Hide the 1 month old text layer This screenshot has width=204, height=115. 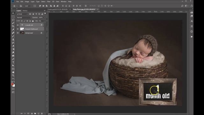pos(18,25)
